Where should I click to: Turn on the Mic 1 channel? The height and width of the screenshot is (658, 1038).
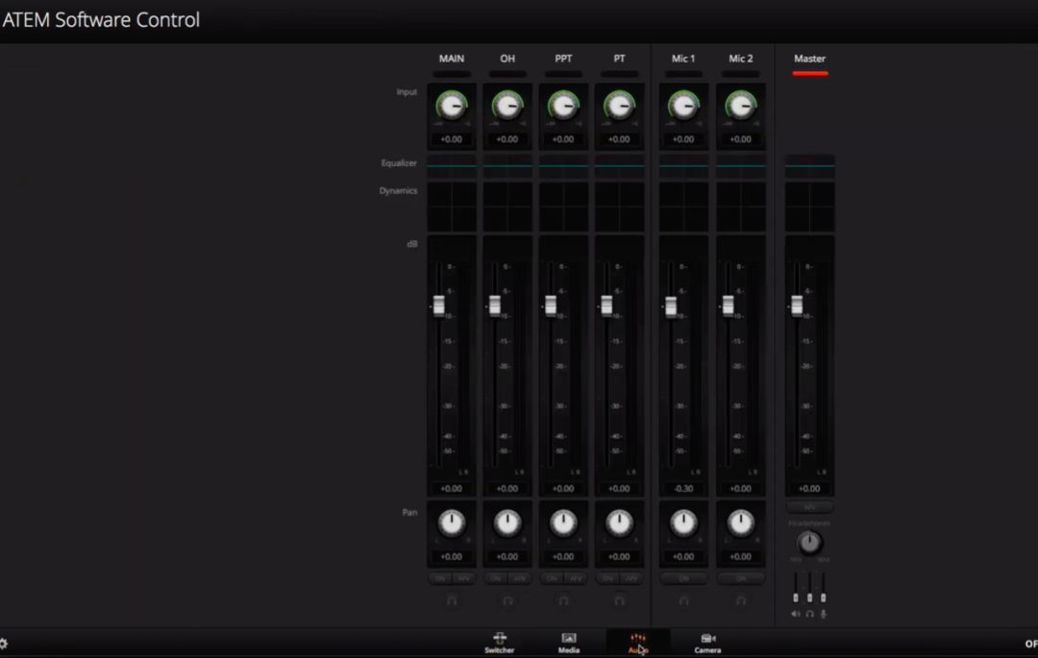click(x=683, y=578)
